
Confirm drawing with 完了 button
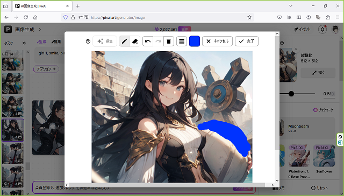[x=247, y=41]
